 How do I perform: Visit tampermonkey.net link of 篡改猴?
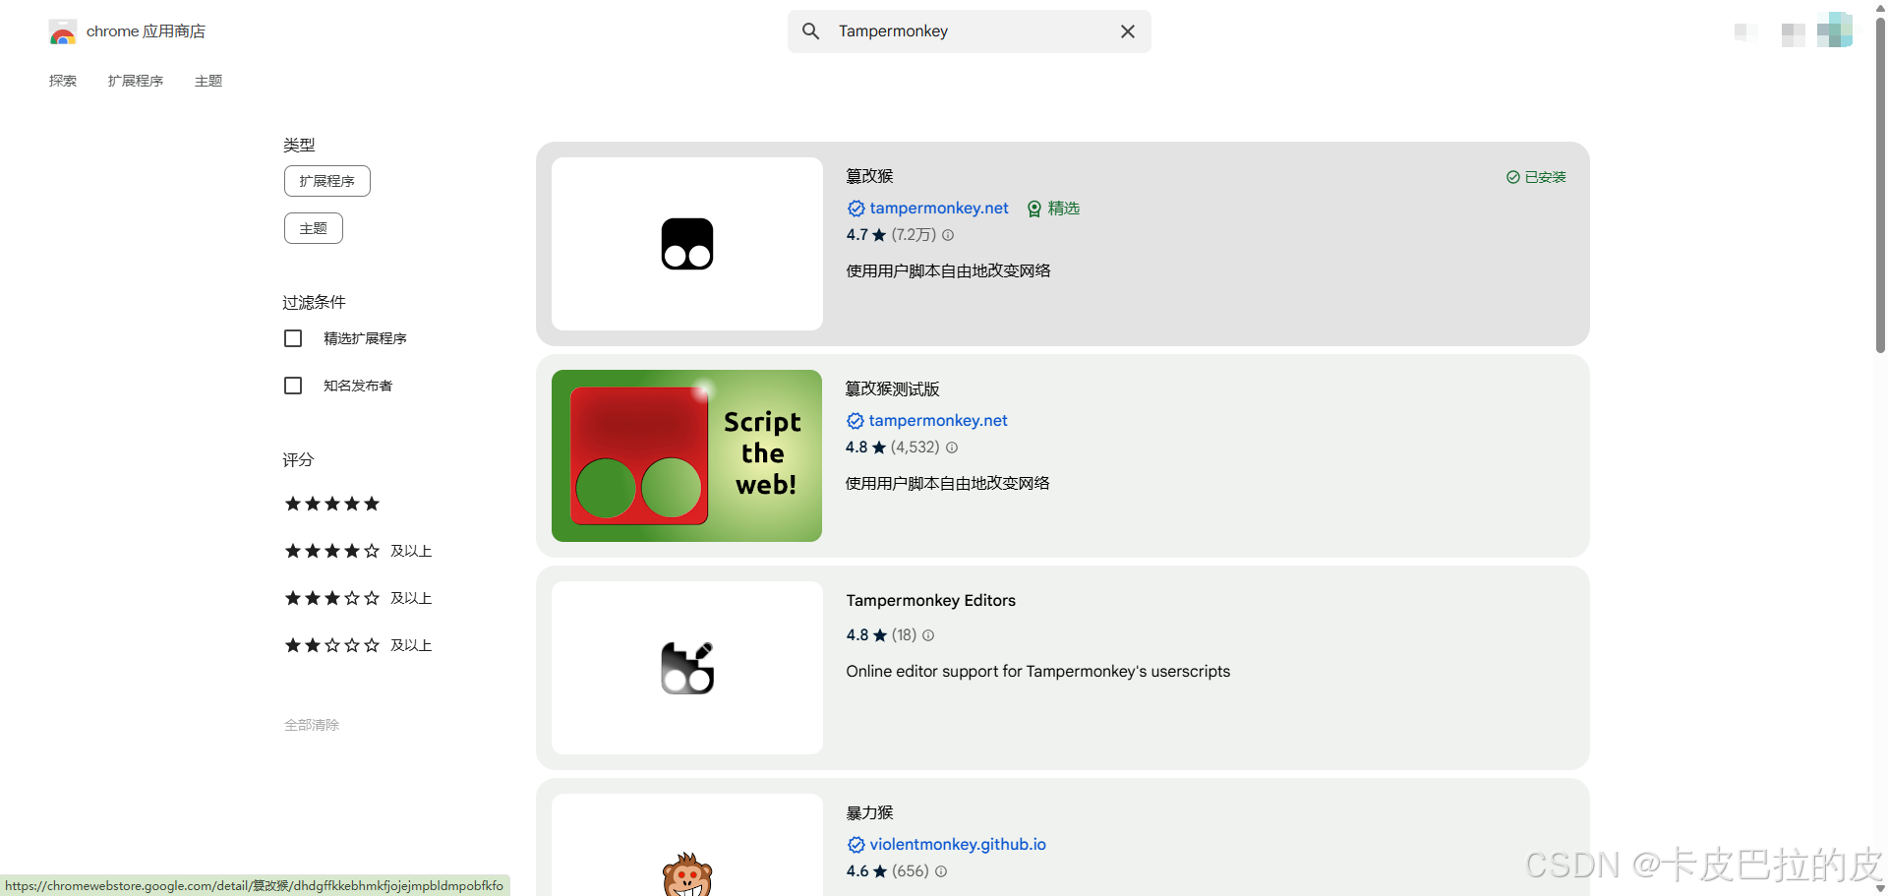(939, 209)
